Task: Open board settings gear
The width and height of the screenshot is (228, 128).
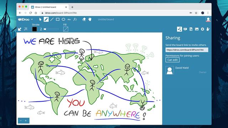Action: tap(202, 29)
